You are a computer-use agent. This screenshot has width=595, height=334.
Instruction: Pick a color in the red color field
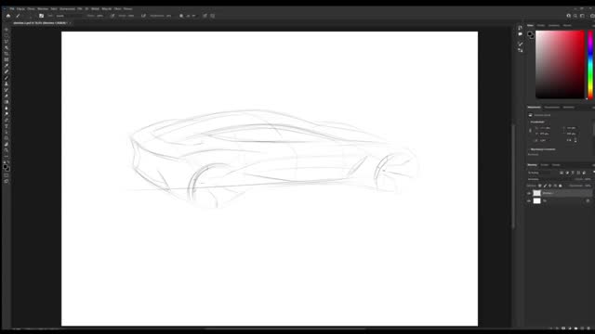pyautogui.click(x=560, y=64)
